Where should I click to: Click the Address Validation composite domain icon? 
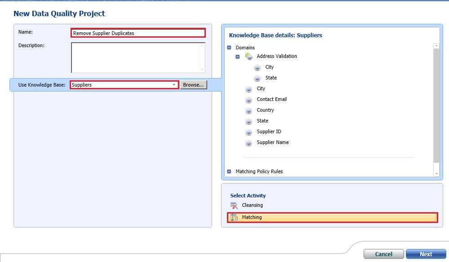point(249,56)
